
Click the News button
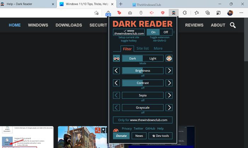[x=139, y=136]
